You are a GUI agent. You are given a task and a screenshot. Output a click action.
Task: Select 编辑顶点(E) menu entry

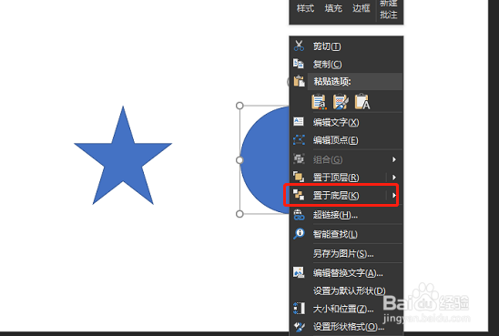click(x=346, y=140)
